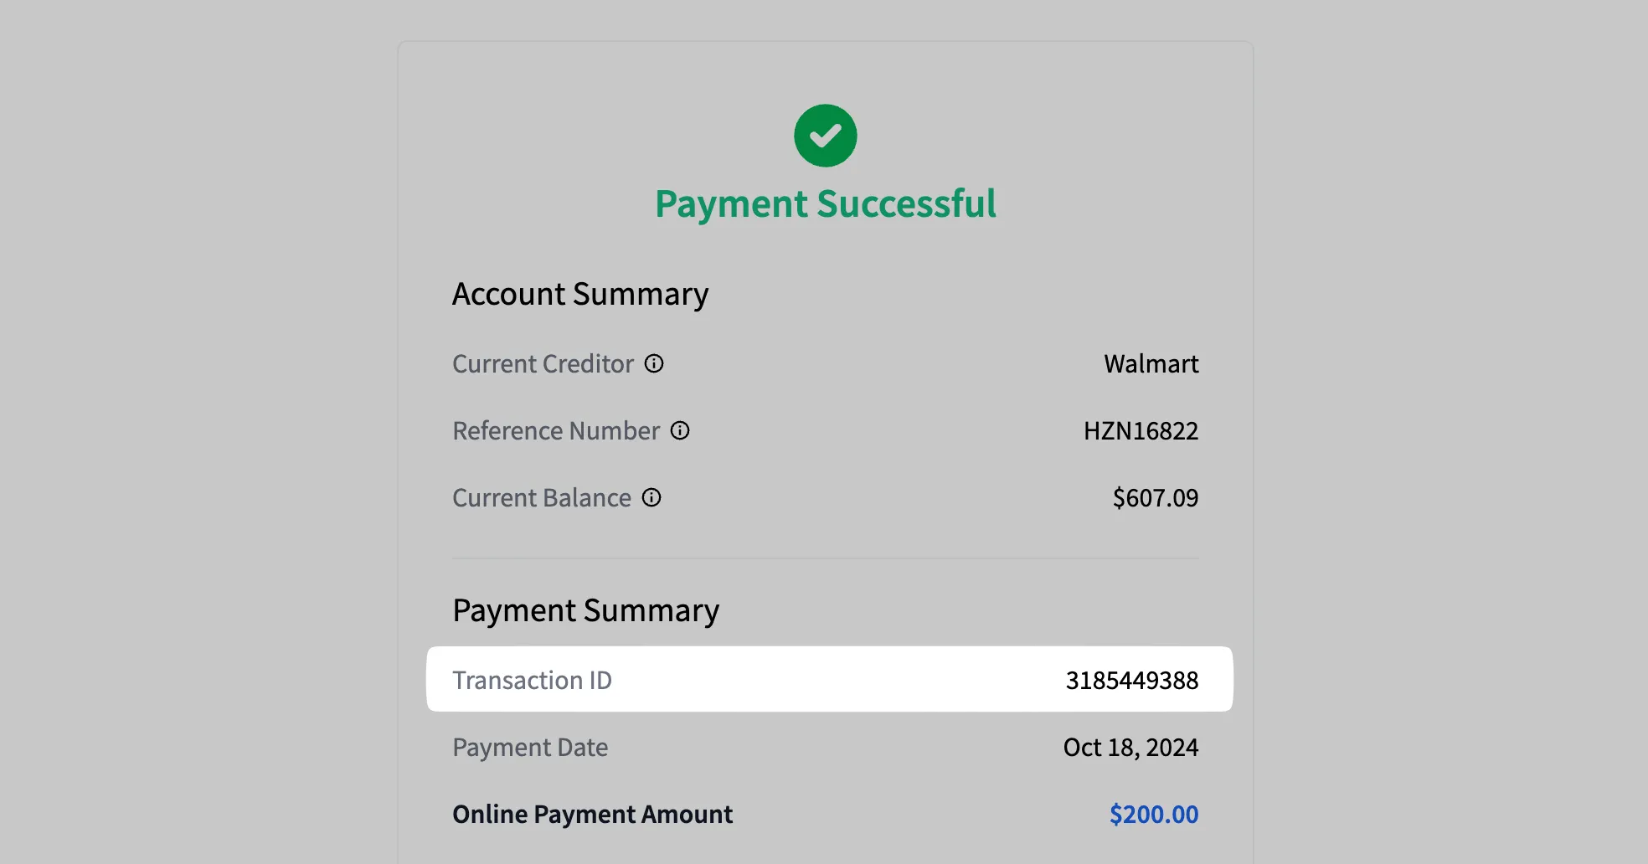Click the Payment Successful heading
This screenshot has width=1648, height=864.
pos(825,204)
